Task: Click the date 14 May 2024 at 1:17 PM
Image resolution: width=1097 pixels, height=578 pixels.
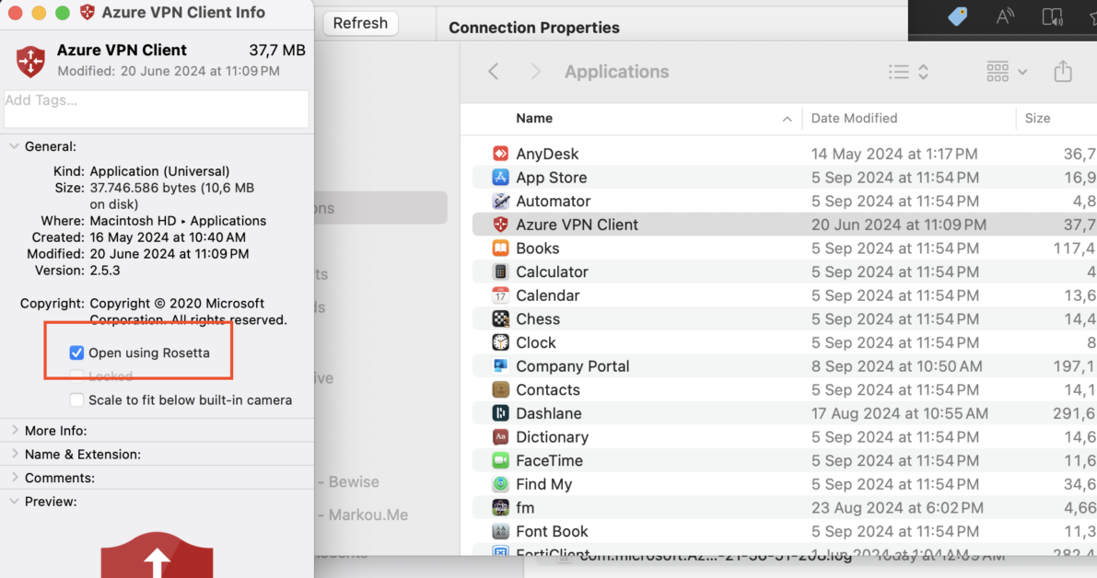Action: point(894,154)
